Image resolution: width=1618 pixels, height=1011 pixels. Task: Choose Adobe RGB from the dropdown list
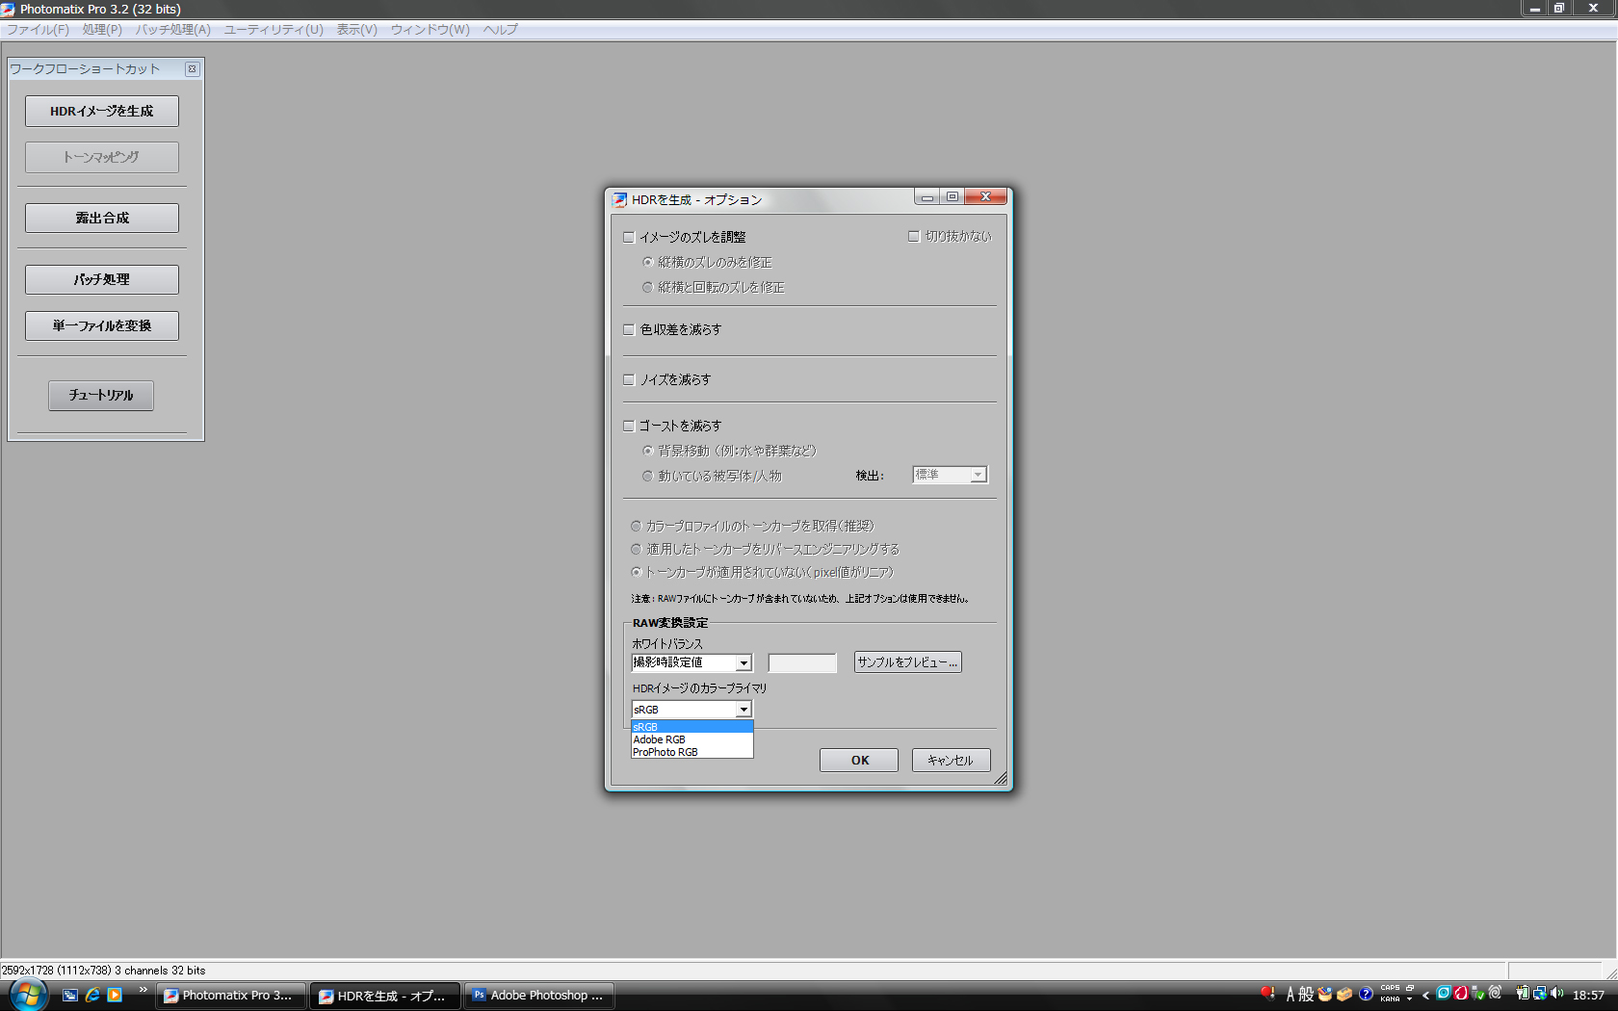click(x=692, y=739)
